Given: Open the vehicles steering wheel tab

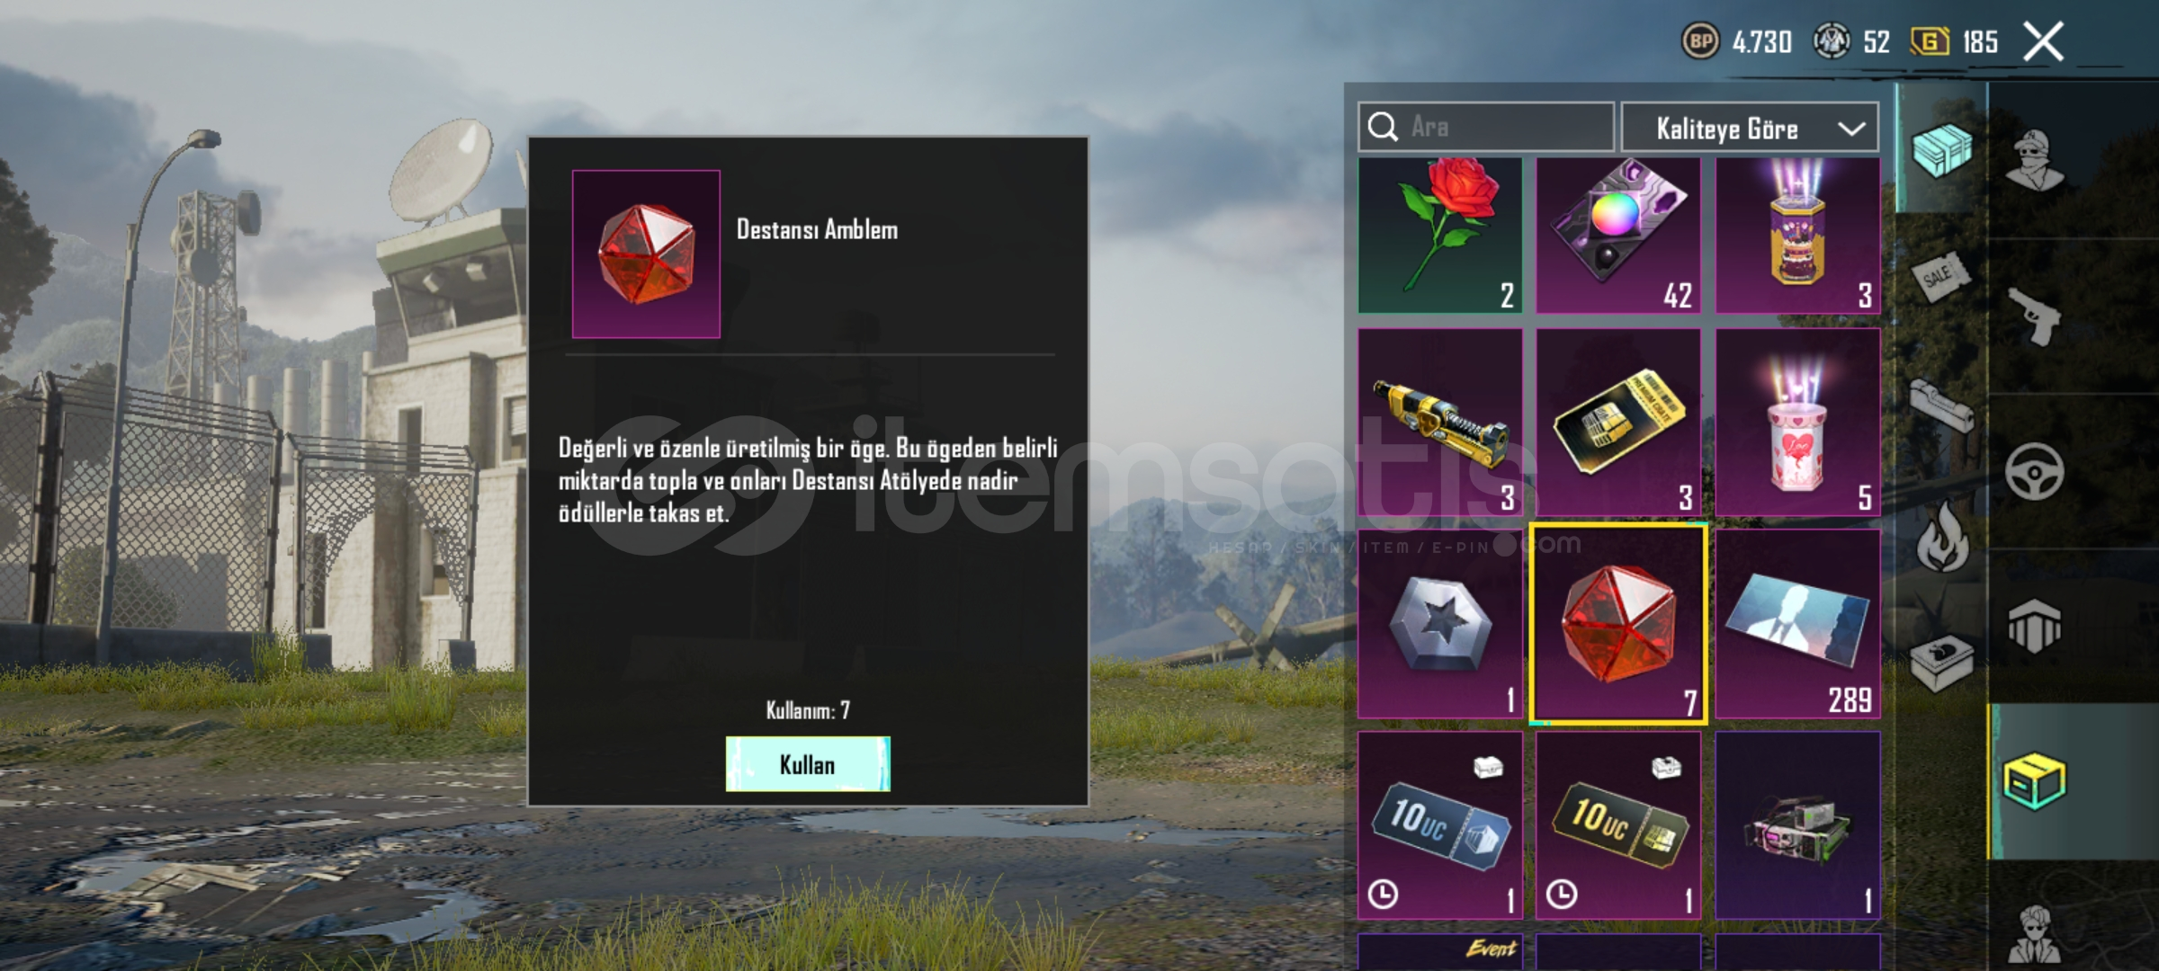Looking at the screenshot, I should [2035, 471].
